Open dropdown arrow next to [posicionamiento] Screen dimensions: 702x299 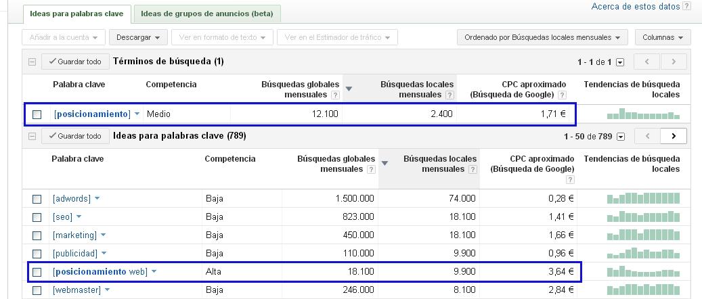[x=137, y=114]
